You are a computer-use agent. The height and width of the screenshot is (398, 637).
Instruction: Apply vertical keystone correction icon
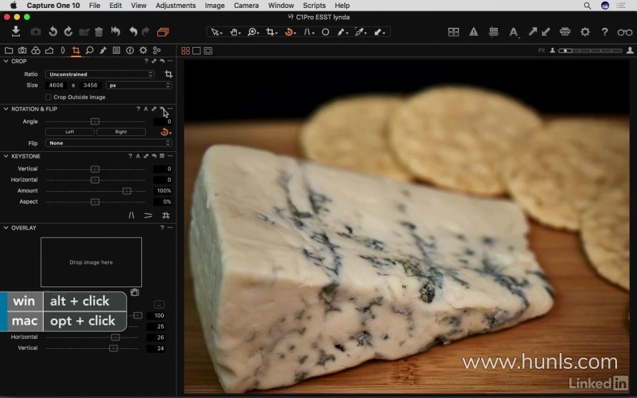(131, 216)
